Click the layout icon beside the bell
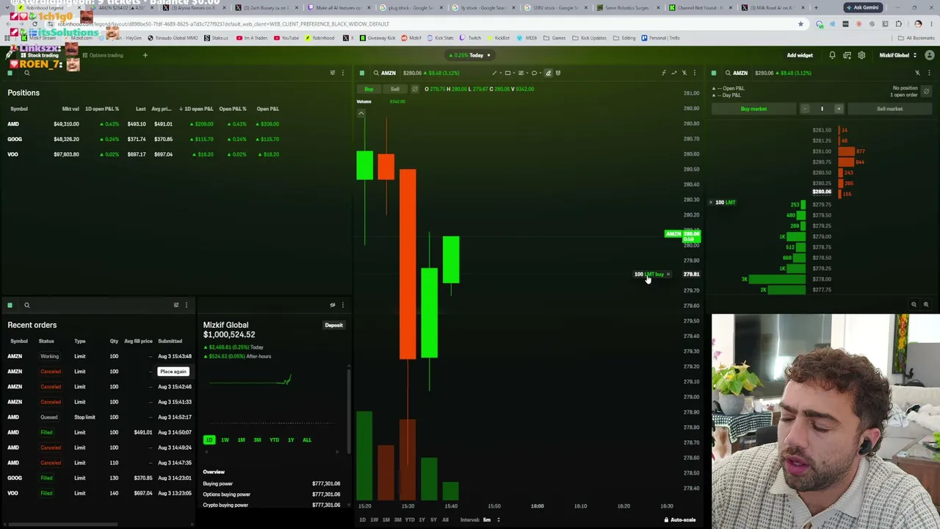Image resolution: width=940 pixels, height=529 pixels. (847, 55)
